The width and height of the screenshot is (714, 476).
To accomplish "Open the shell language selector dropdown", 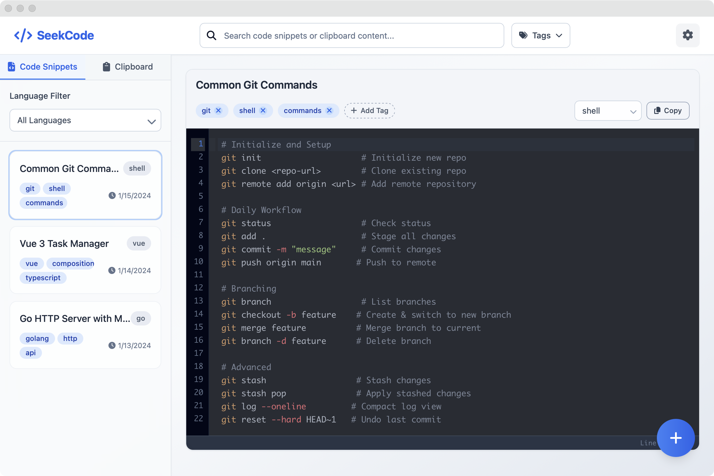I will coord(608,110).
